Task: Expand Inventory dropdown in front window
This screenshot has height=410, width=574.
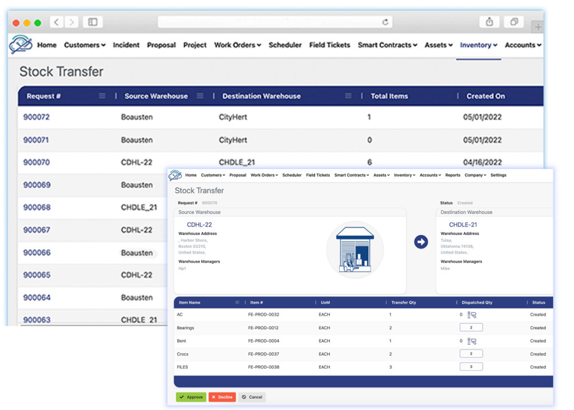Action: (405, 175)
